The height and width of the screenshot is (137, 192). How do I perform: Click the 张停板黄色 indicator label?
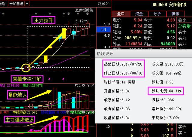84,10
